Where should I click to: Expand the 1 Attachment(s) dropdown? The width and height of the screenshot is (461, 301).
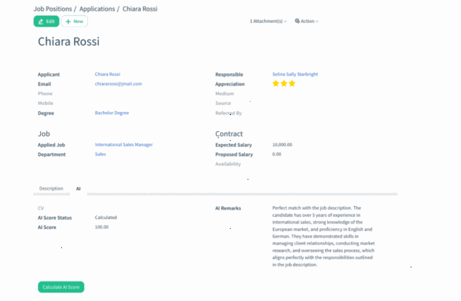[x=268, y=21]
